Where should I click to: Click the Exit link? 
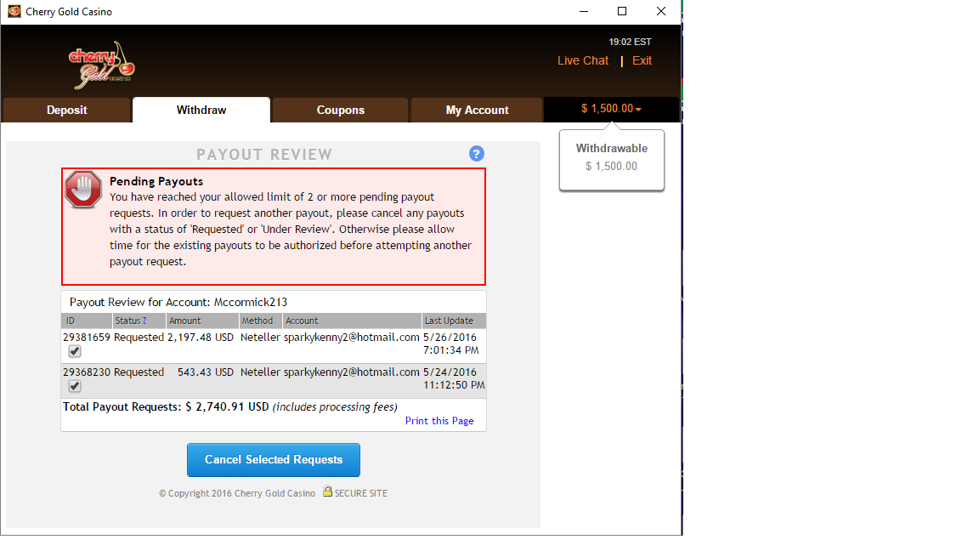[x=642, y=60]
